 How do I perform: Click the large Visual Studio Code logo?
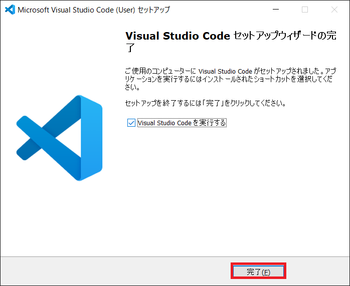click(x=59, y=138)
